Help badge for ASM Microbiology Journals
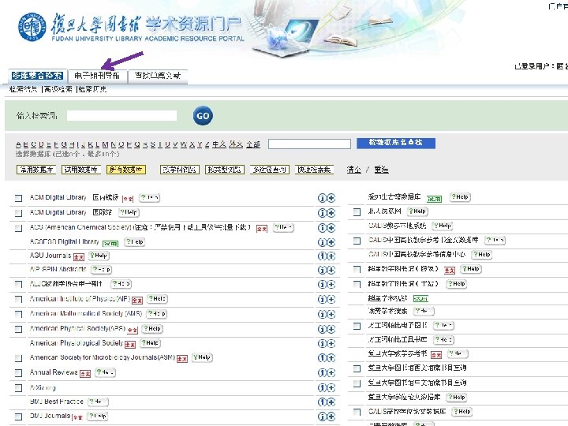Viewport: 568px width, 426px height. tap(202, 357)
